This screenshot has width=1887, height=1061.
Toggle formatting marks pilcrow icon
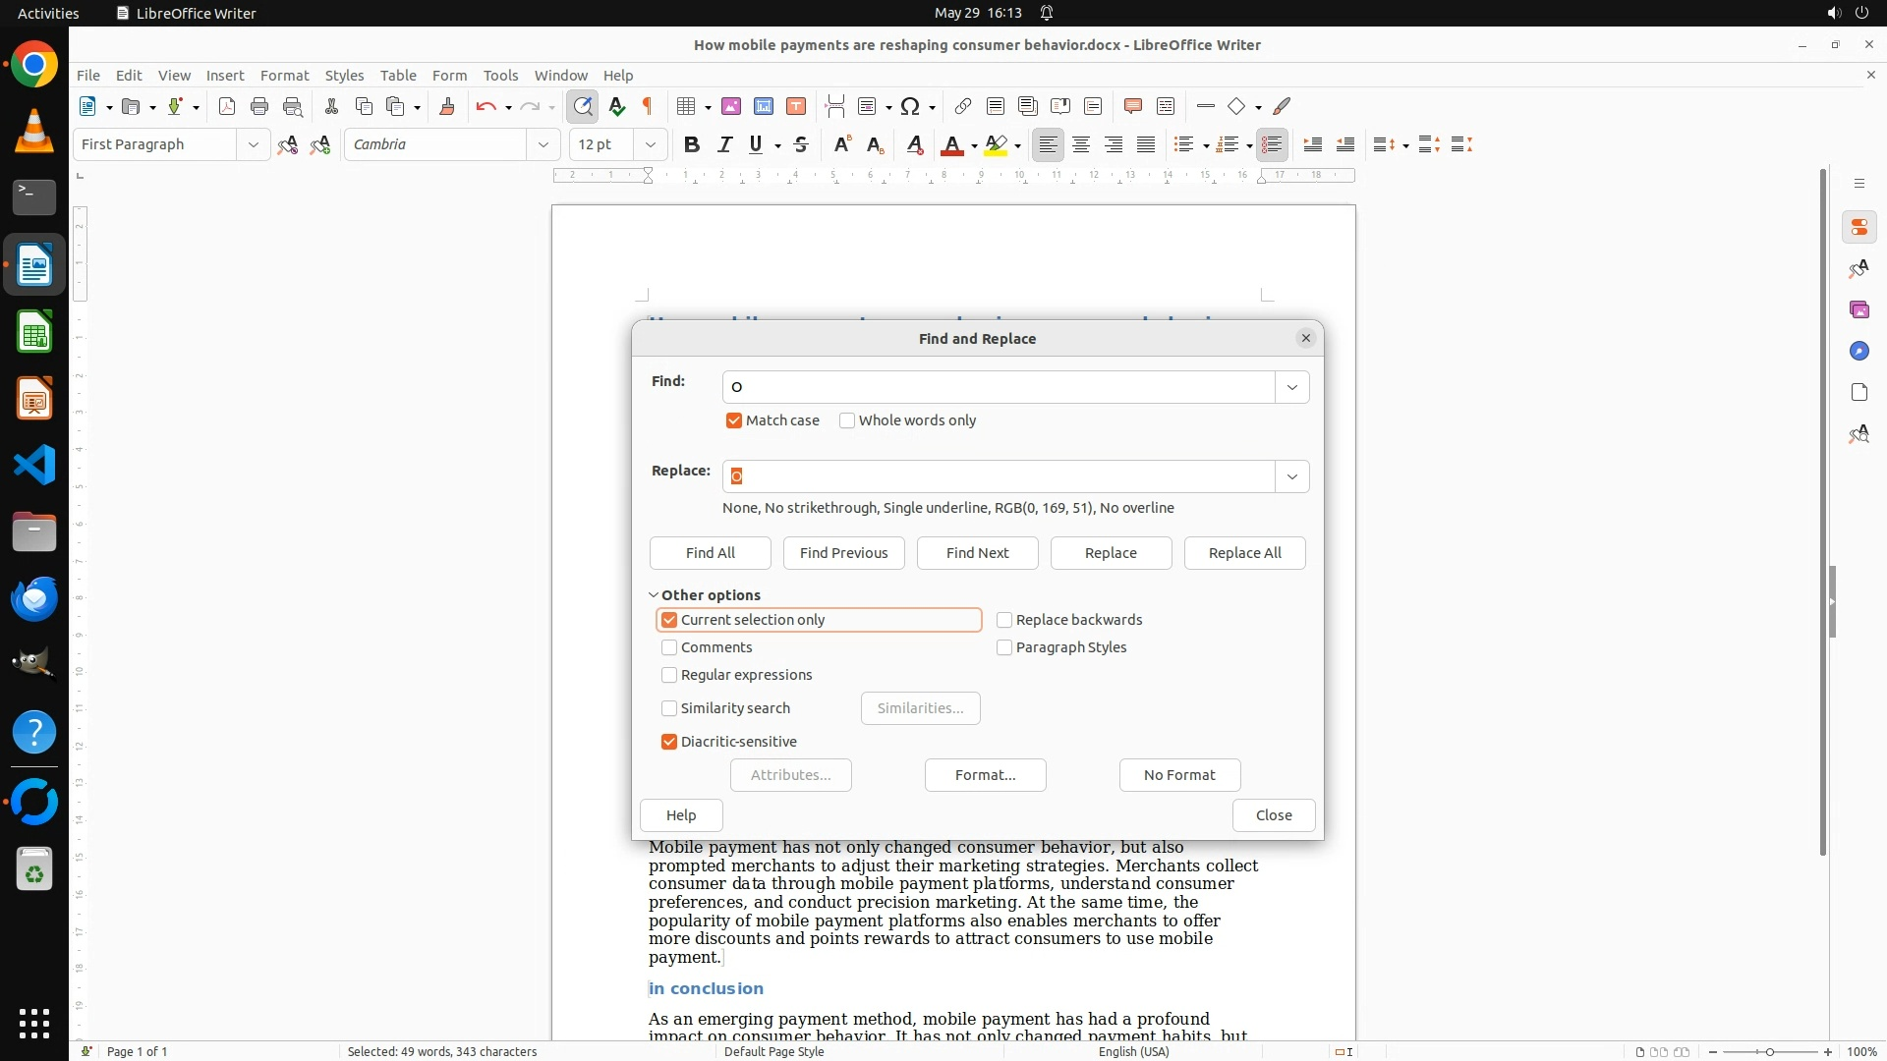coord(648,106)
